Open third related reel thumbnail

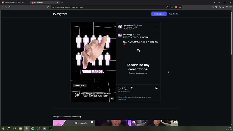(x=157, y=123)
